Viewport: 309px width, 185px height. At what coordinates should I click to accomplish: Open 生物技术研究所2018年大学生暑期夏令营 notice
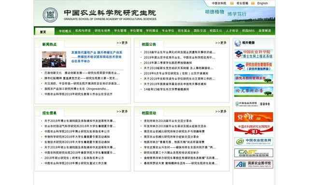pyautogui.click(x=77, y=142)
